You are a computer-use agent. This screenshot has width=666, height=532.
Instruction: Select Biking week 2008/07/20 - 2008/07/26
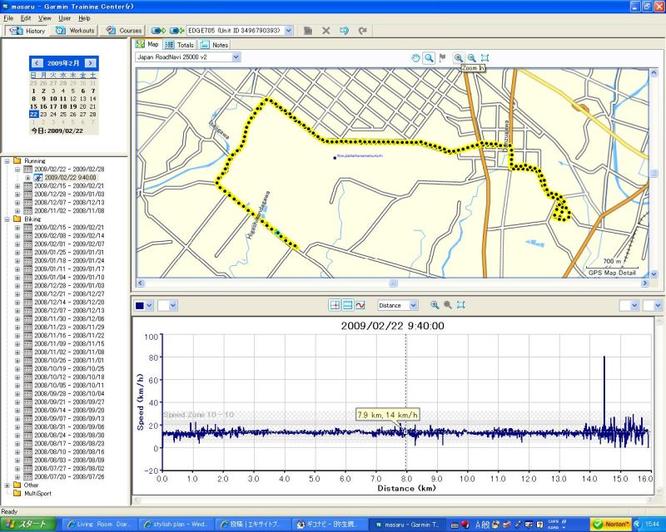69,477
